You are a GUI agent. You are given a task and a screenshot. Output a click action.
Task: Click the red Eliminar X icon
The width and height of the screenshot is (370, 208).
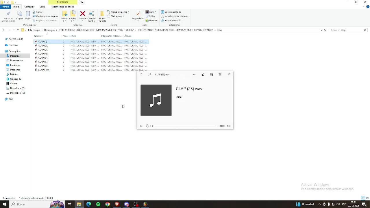(x=82, y=14)
